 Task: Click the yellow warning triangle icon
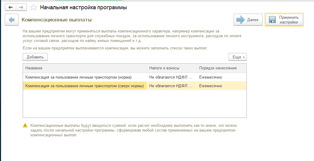click(x=25, y=126)
